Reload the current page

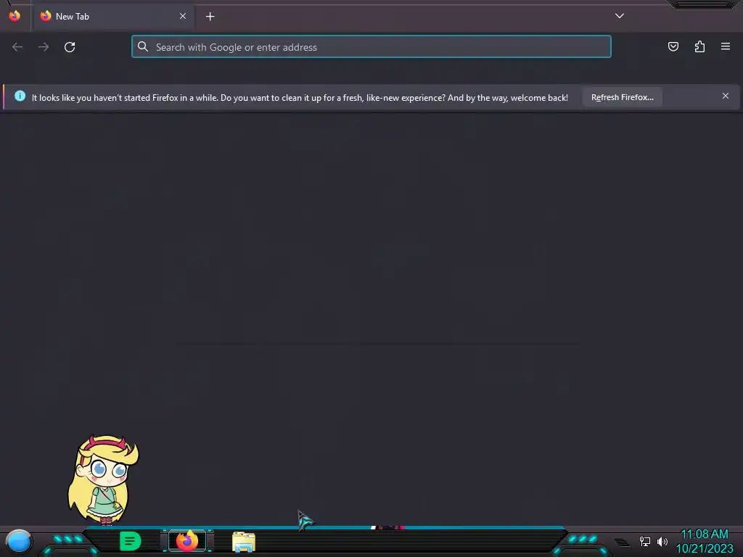[x=70, y=47]
